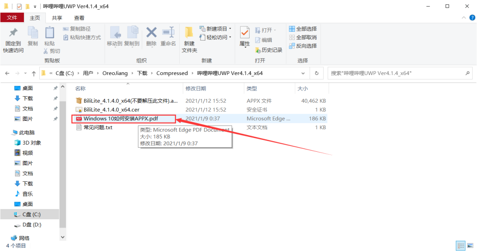
Task: Click the Up one level arrow
Action: pyautogui.click(x=34, y=73)
